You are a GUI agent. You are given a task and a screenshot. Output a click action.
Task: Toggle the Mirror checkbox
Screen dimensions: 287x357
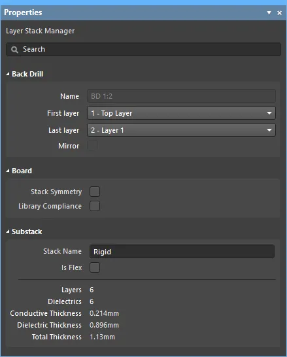point(92,146)
